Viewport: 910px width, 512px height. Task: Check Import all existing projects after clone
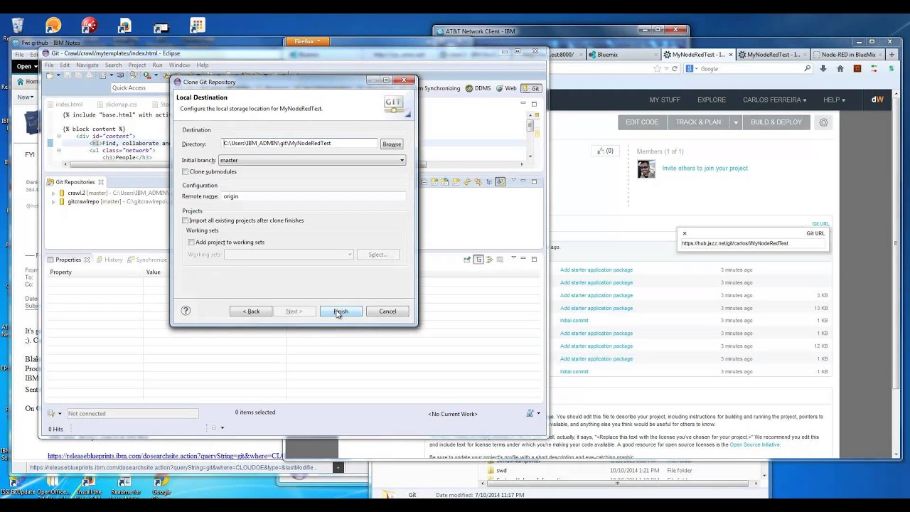(x=186, y=220)
